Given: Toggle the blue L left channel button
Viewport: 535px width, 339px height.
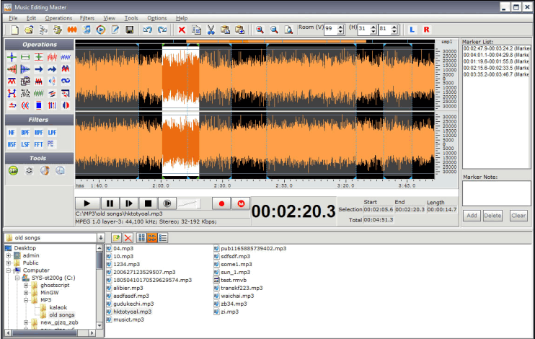Looking at the screenshot, I should pos(412,30).
